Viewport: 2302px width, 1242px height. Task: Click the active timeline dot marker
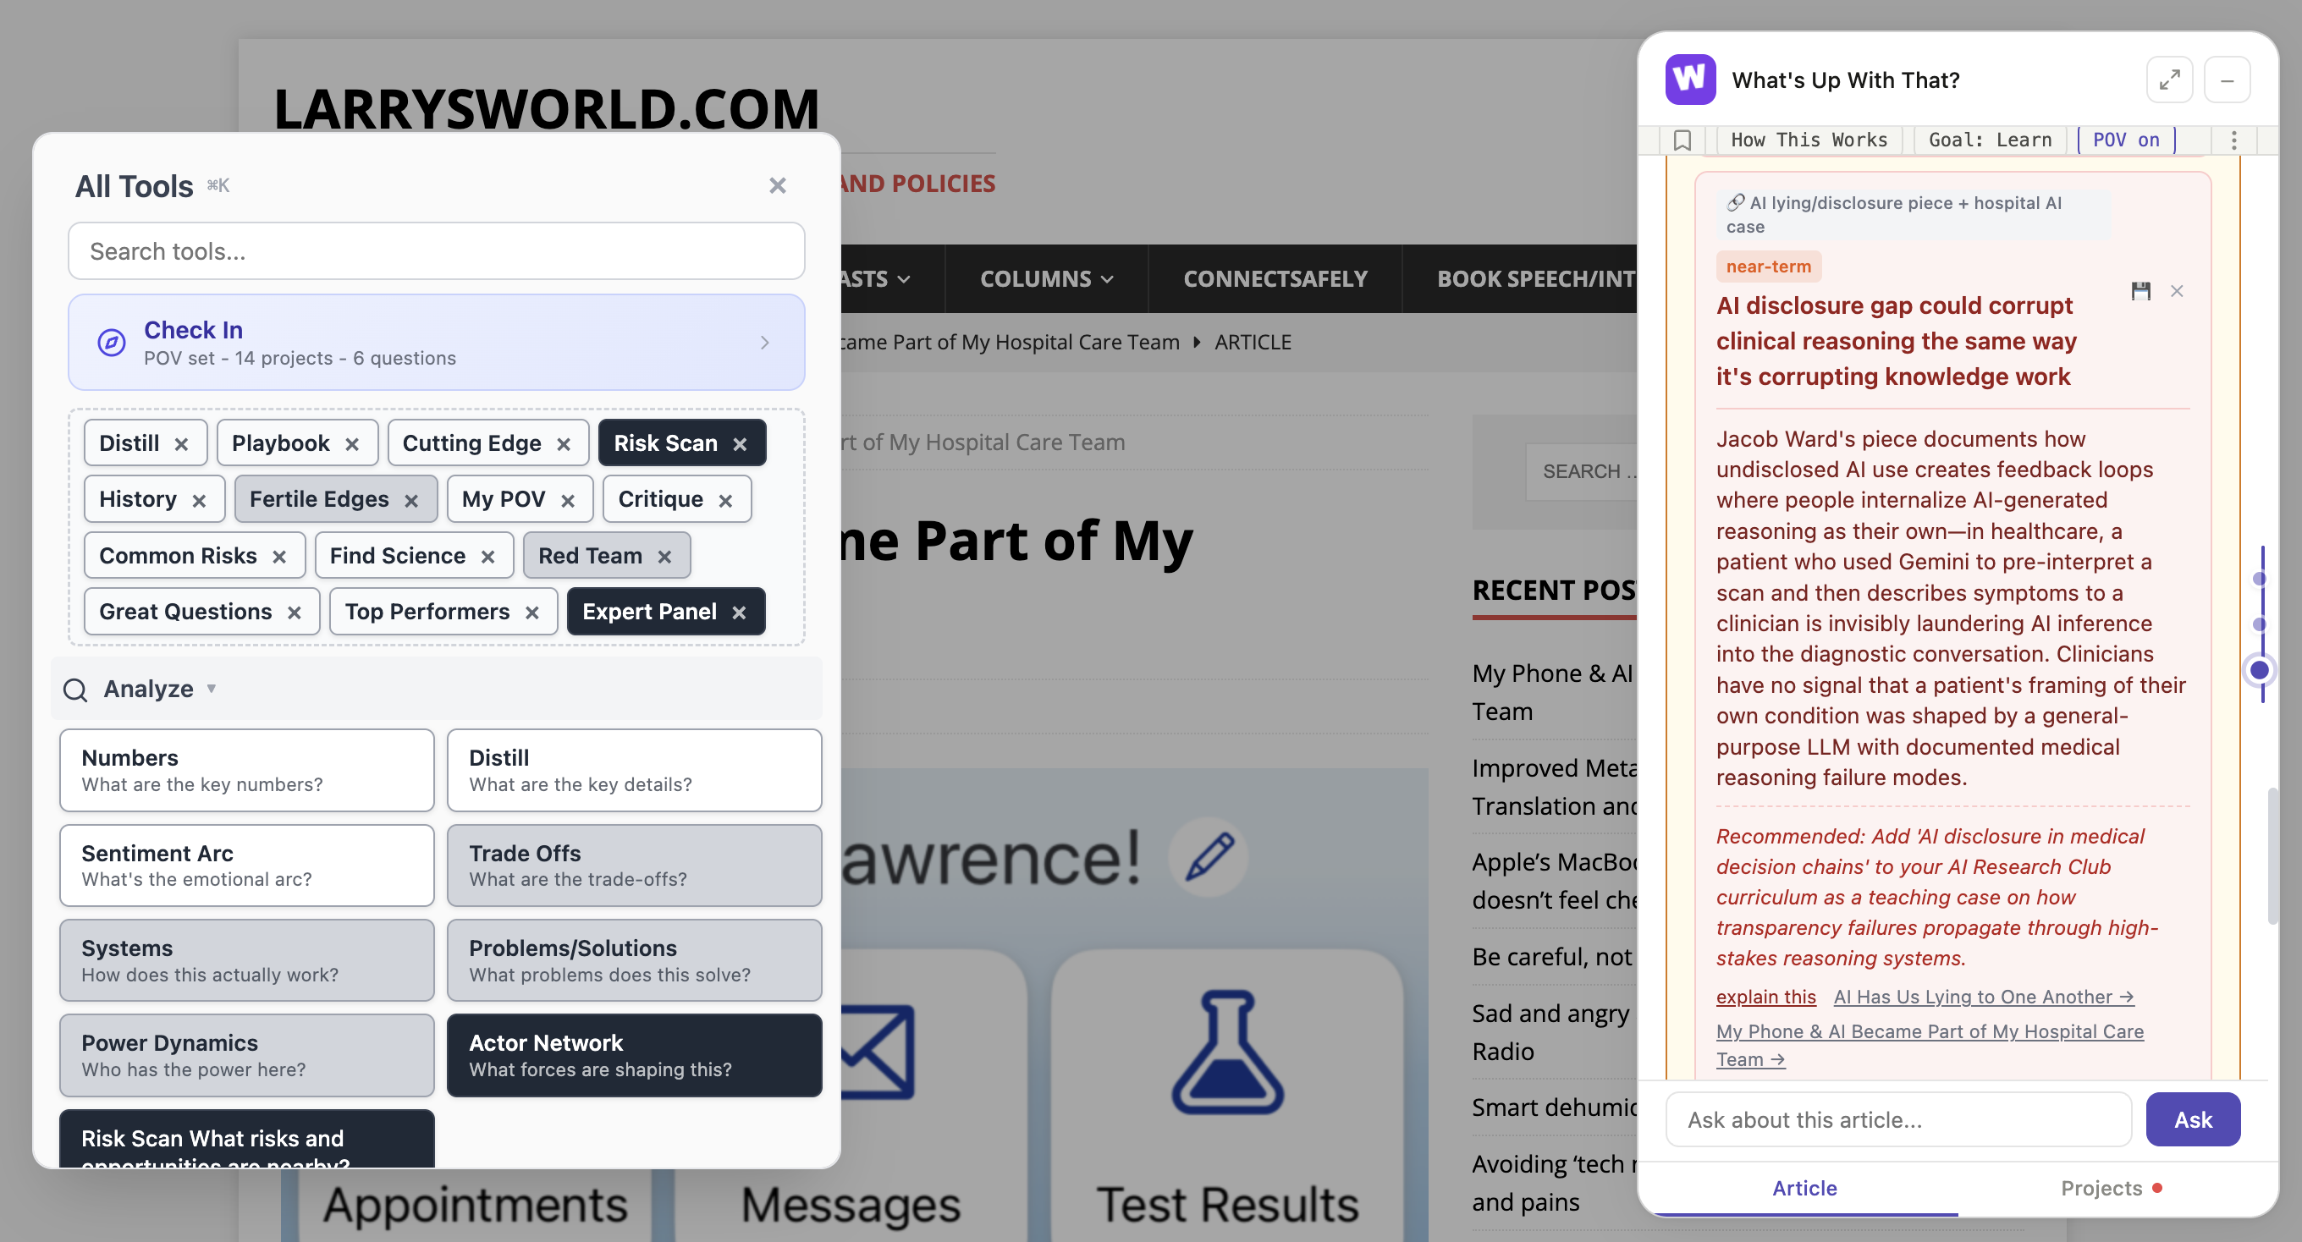(x=2259, y=670)
